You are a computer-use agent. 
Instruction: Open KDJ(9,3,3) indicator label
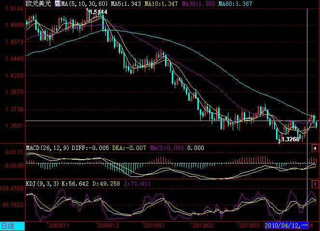[42, 184]
